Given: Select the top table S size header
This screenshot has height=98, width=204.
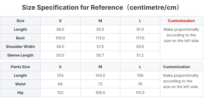Looking at the screenshot, I should click(x=60, y=21).
